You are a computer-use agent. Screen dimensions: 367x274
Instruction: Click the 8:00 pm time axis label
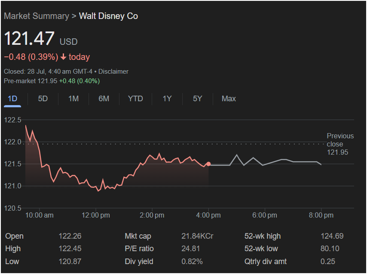click(321, 215)
